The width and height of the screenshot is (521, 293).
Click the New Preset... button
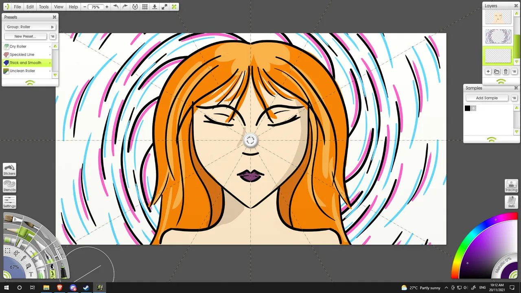(25, 36)
